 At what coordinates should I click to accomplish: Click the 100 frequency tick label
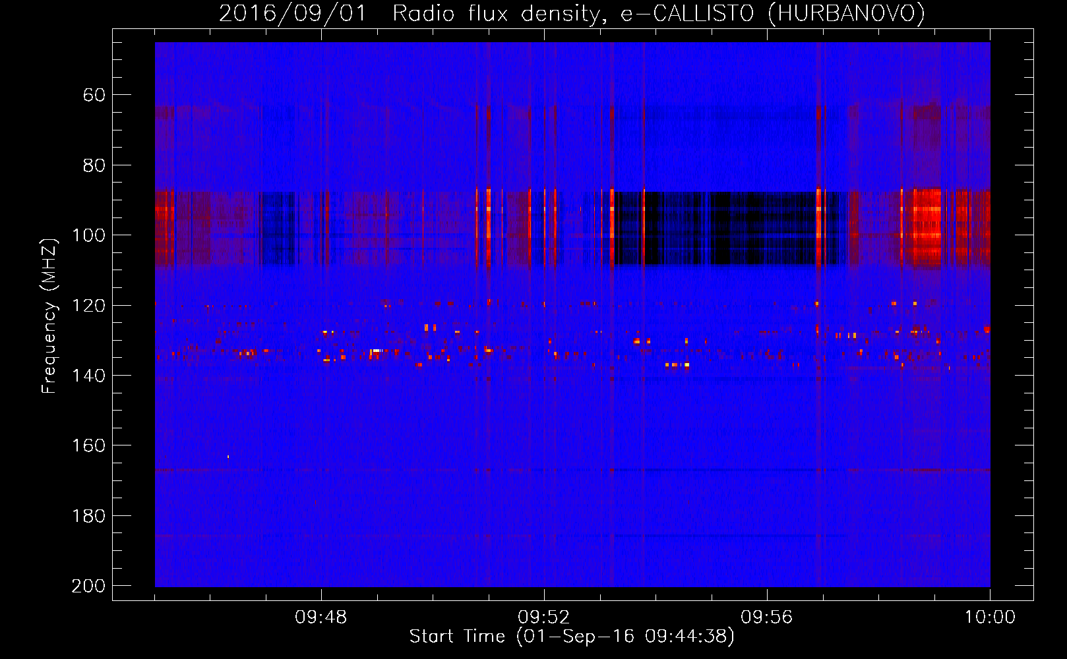tap(88, 235)
